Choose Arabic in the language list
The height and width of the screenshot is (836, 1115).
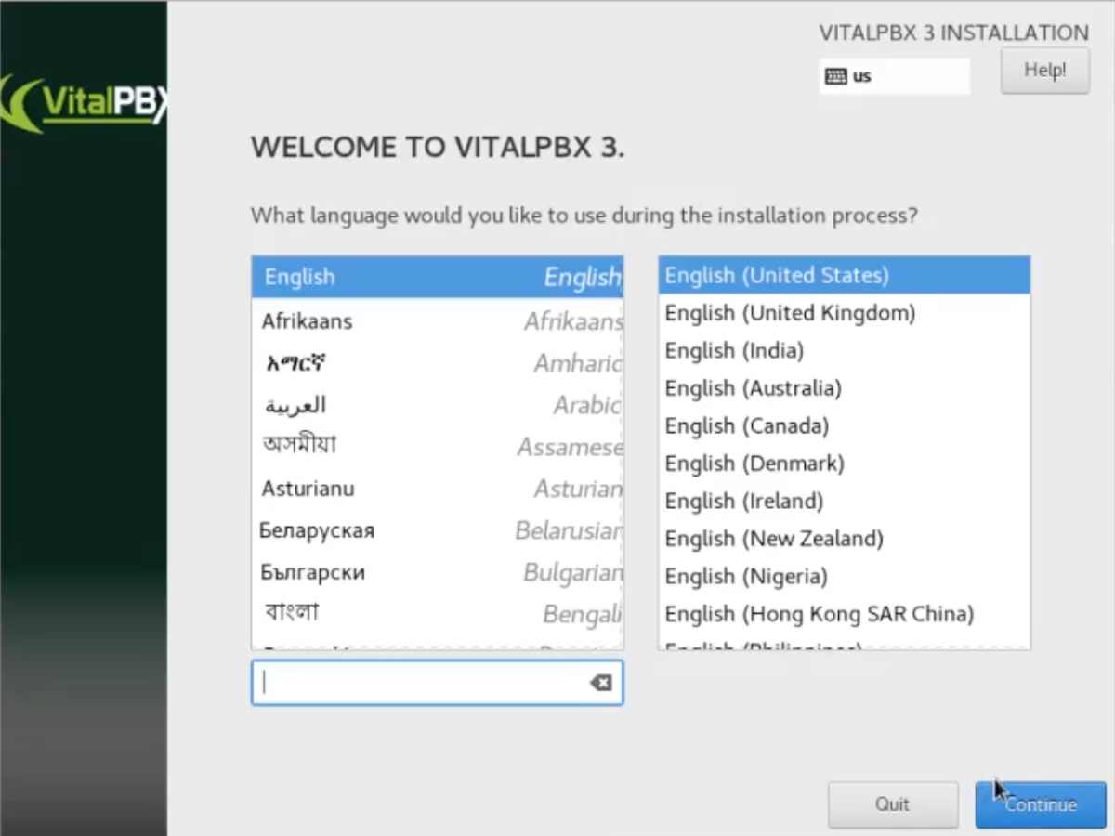(437, 405)
